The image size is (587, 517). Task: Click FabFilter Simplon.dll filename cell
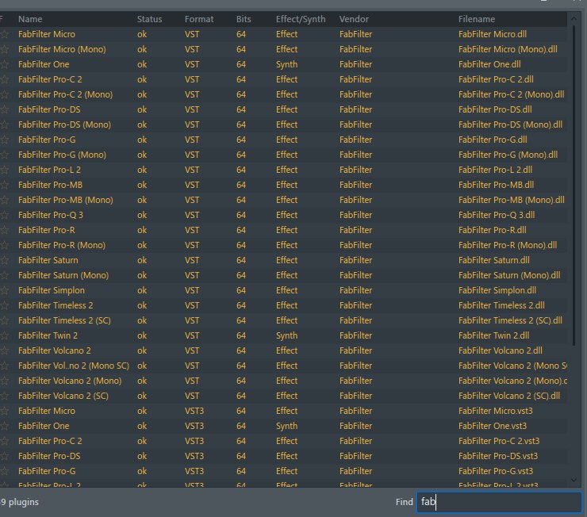click(497, 290)
